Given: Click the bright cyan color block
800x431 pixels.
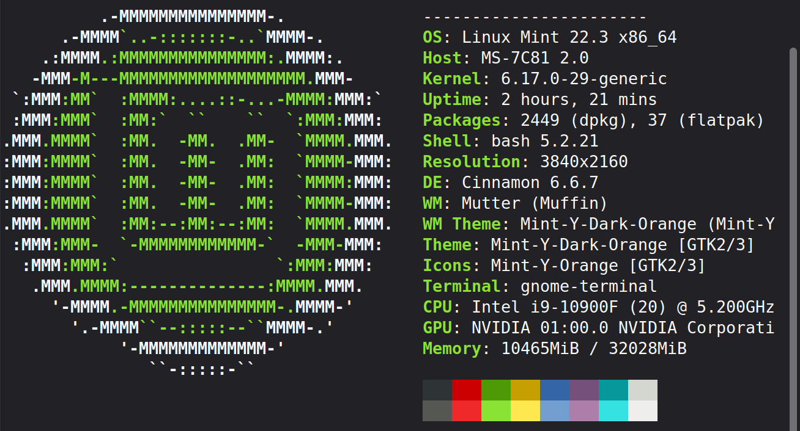Looking at the screenshot, I should pos(613,411).
